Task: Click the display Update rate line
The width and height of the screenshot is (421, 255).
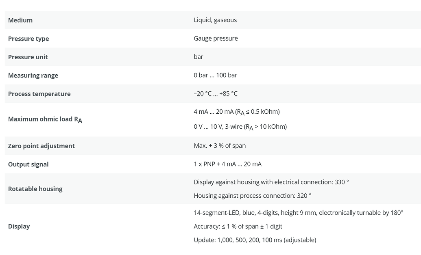Action: pos(255,240)
